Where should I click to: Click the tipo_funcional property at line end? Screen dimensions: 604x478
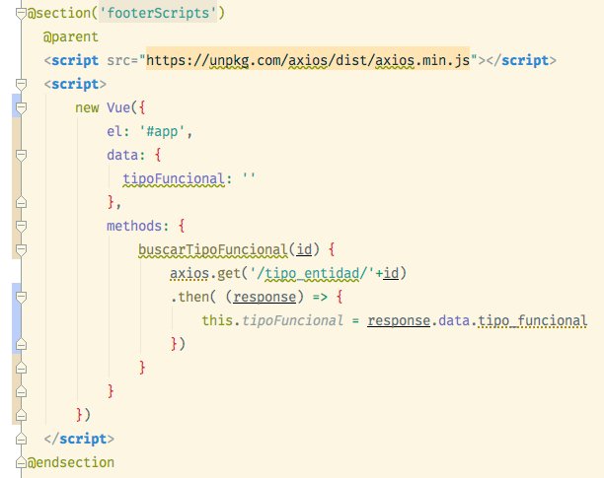(533, 320)
